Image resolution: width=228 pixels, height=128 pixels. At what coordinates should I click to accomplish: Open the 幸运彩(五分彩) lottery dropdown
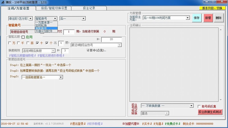tap(20, 19)
